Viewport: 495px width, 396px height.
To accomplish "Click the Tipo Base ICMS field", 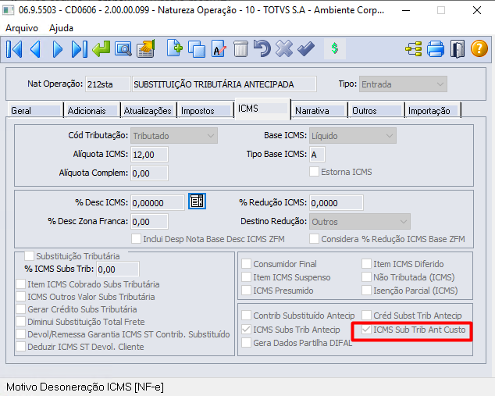I will pyautogui.click(x=317, y=155).
